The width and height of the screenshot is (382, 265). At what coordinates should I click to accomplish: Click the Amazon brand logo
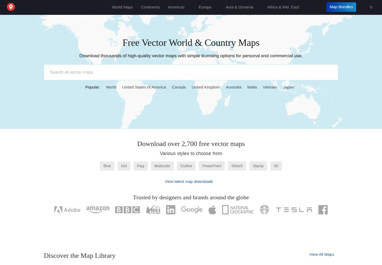coord(98,209)
